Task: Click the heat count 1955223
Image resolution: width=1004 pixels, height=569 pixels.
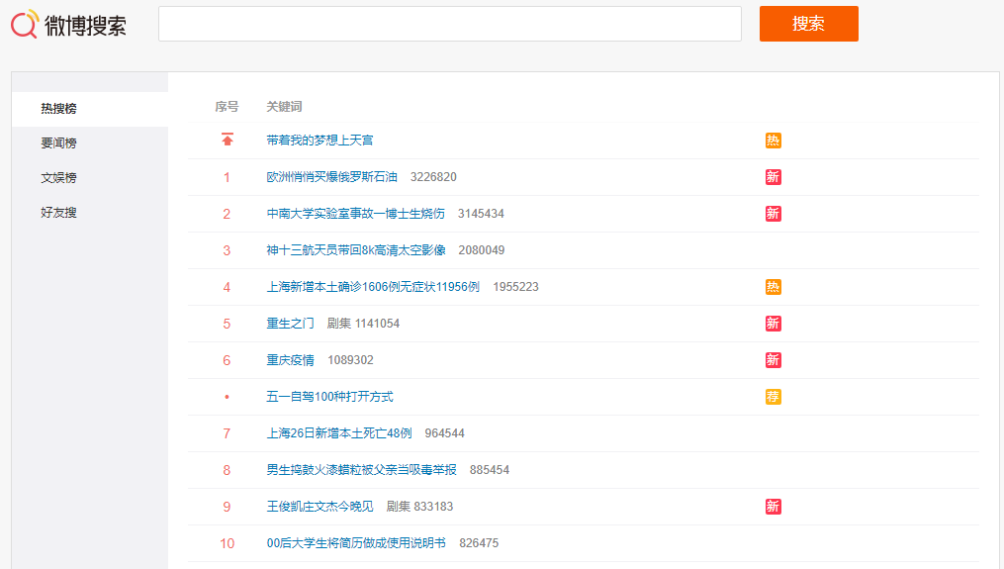Action: click(x=515, y=287)
